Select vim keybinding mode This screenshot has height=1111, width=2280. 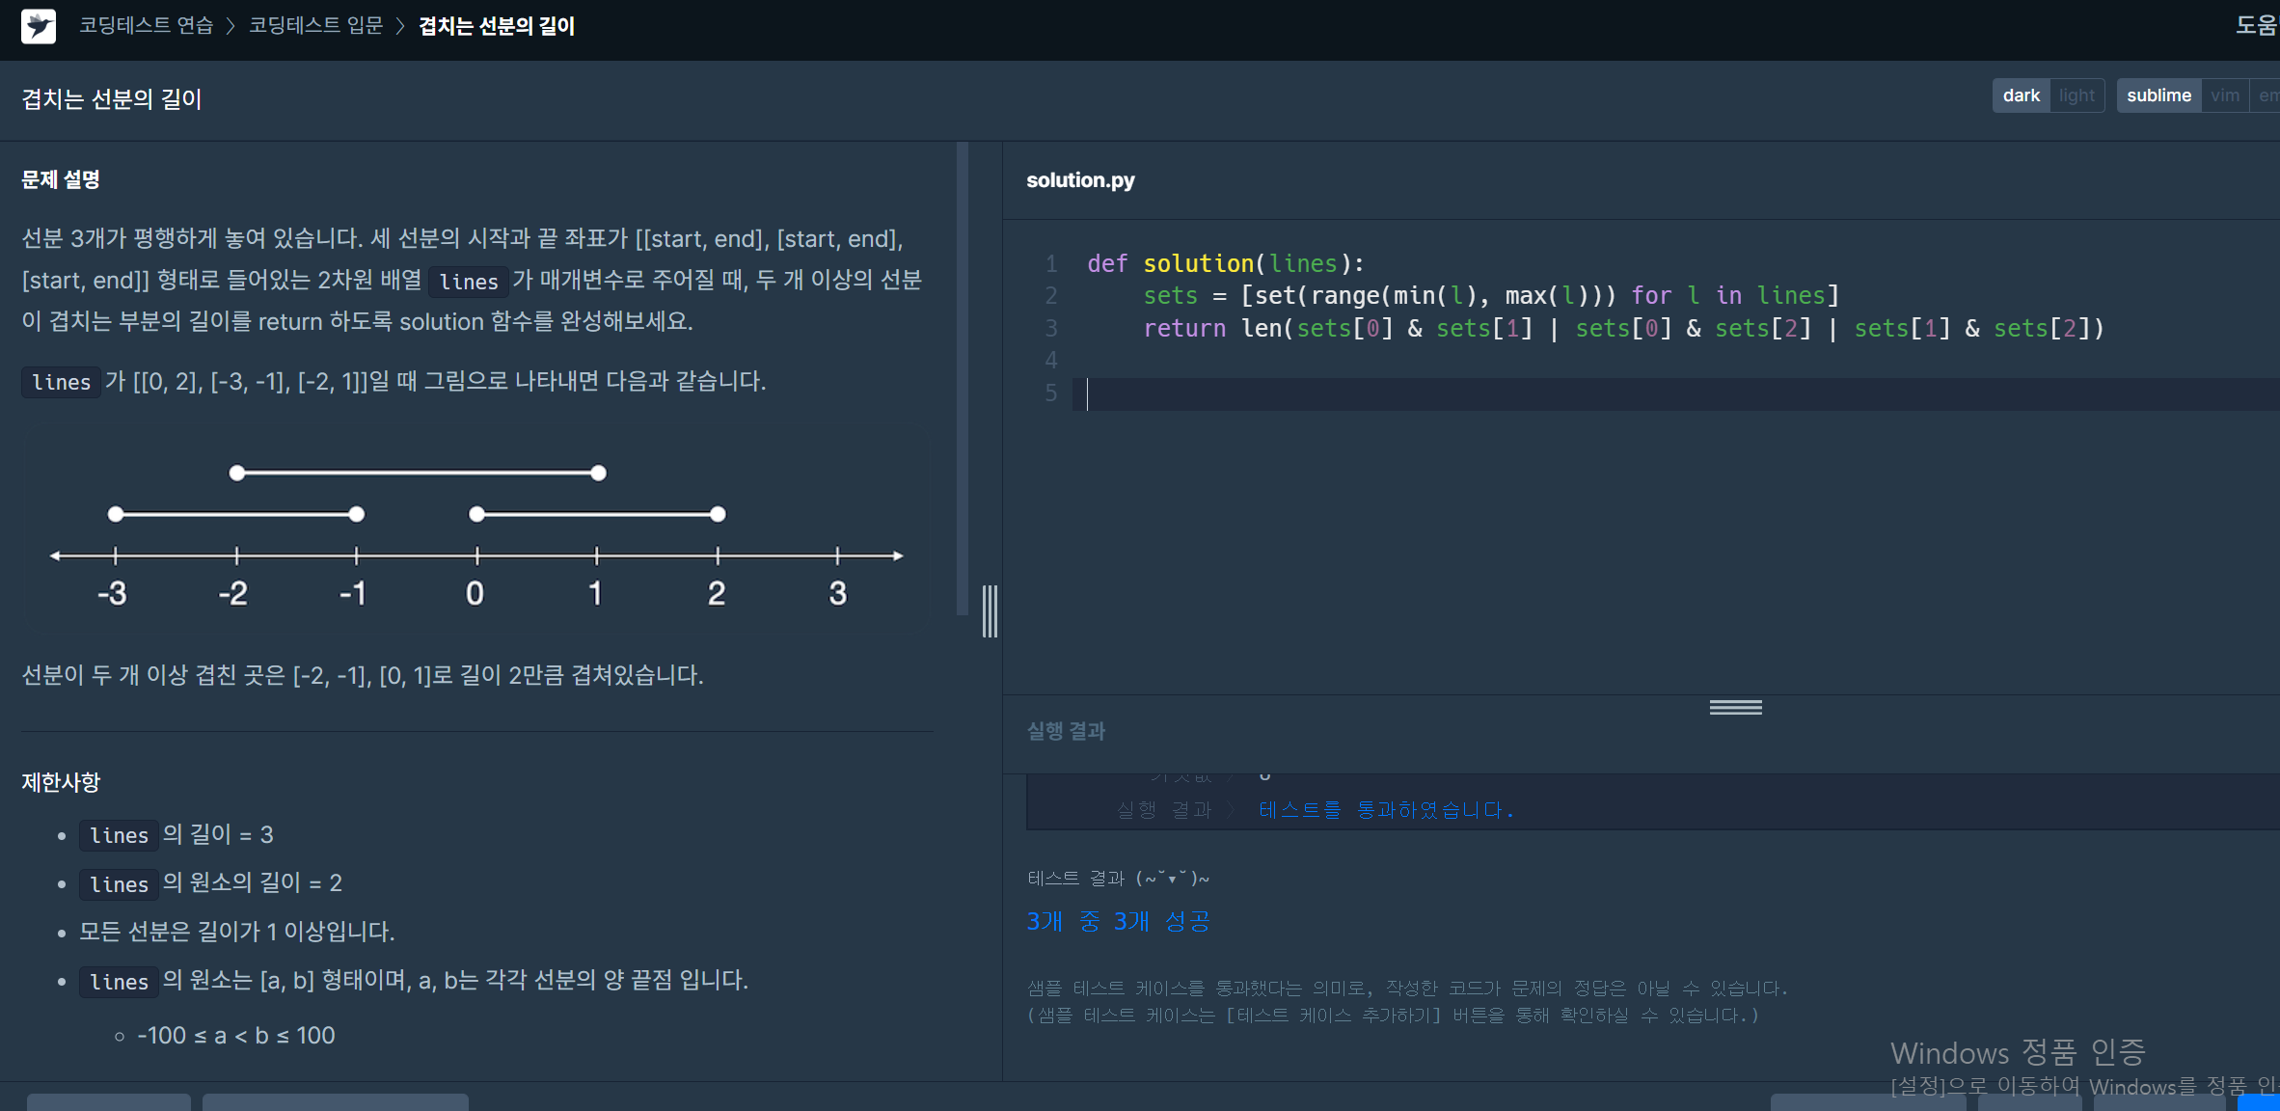[x=2225, y=95]
